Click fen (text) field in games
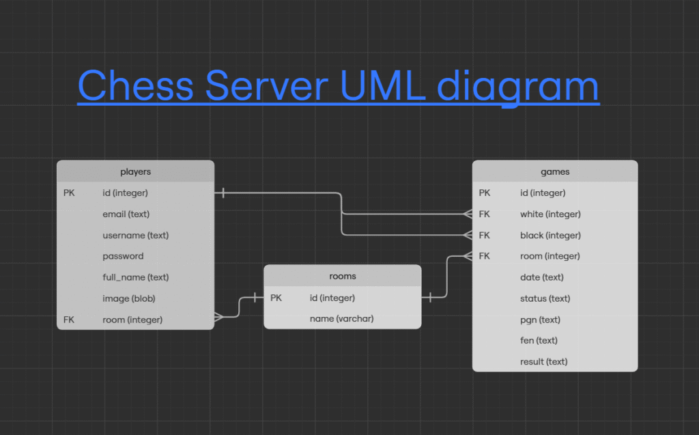This screenshot has height=435, width=699. click(x=539, y=340)
